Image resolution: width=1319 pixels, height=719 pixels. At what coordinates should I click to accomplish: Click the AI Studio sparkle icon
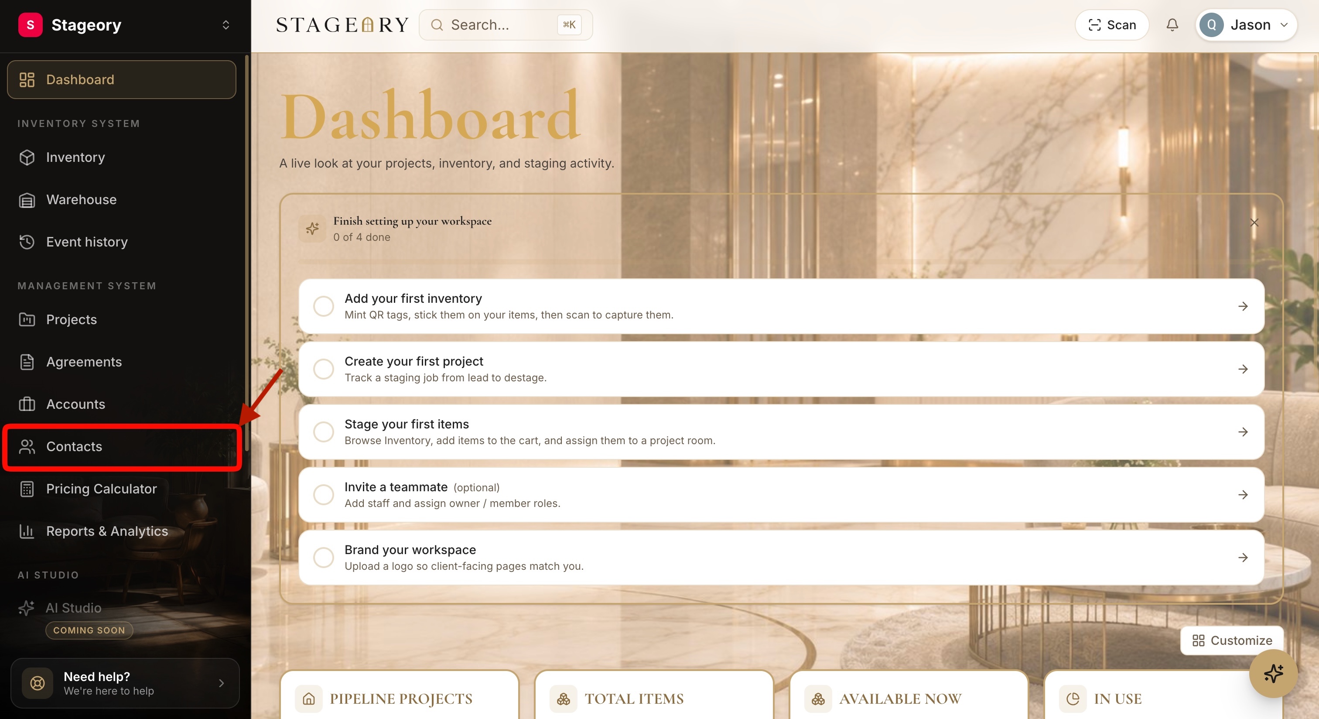27,608
